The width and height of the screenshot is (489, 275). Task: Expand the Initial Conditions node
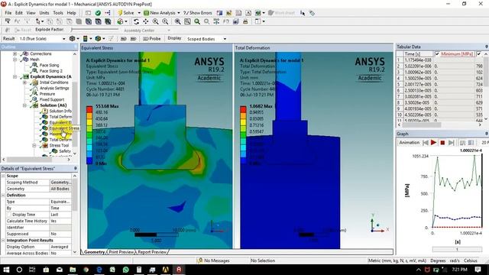[24, 82]
